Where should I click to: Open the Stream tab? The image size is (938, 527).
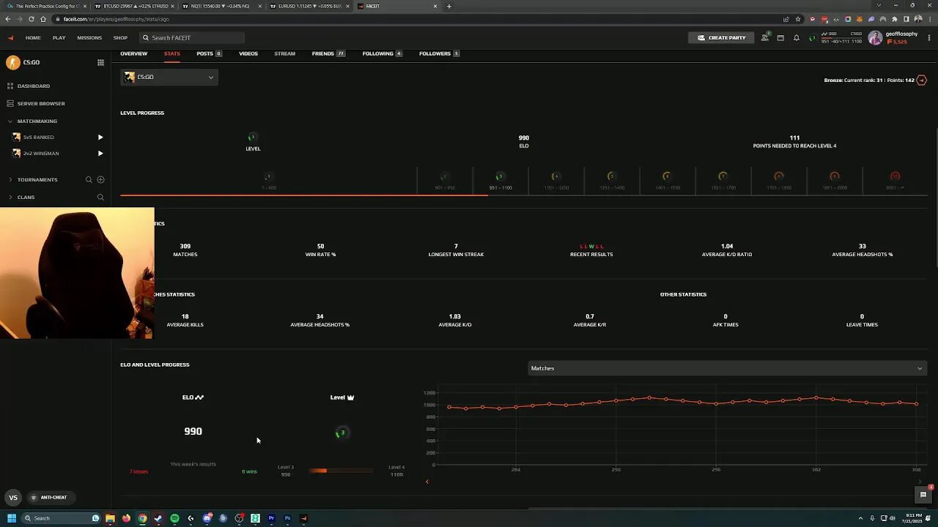click(x=284, y=53)
